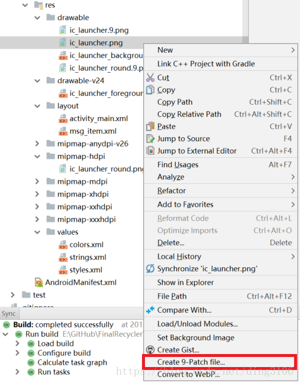
Task: Expand the mipmap-anydpi-v26 folder
Action: (x=37, y=144)
